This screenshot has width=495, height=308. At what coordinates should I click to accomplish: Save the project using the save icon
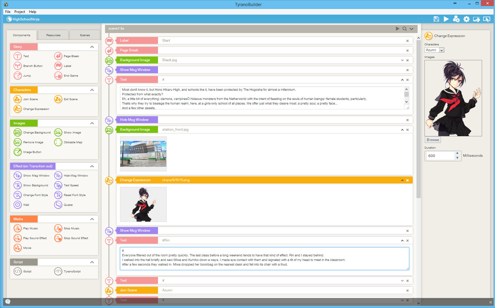click(436, 19)
